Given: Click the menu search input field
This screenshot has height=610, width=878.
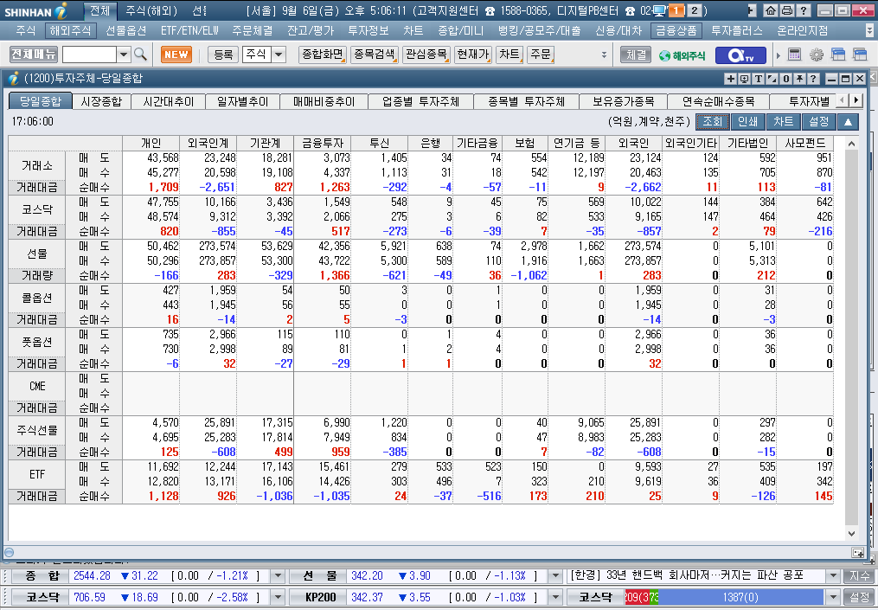Looking at the screenshot, I should point(90,55).
